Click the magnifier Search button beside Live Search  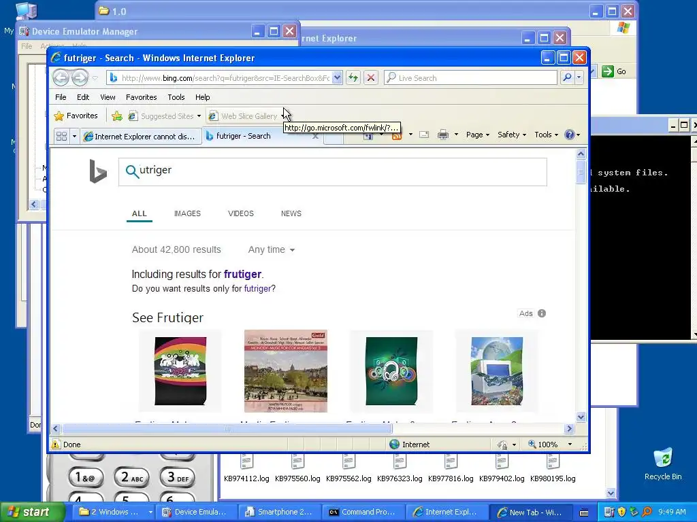tap(567, 77)
